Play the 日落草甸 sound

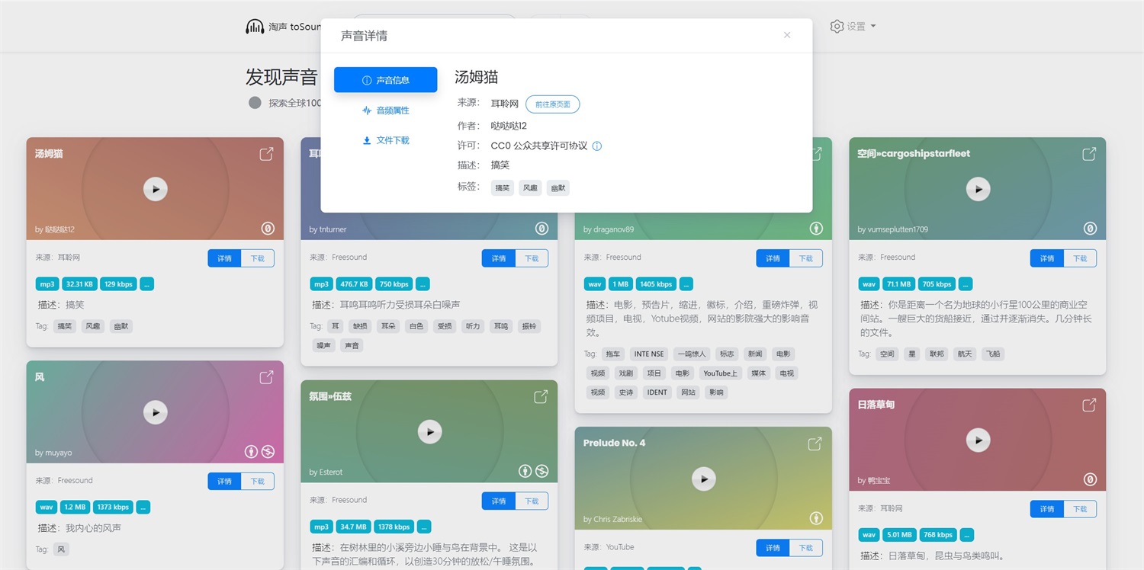(979, 440)
